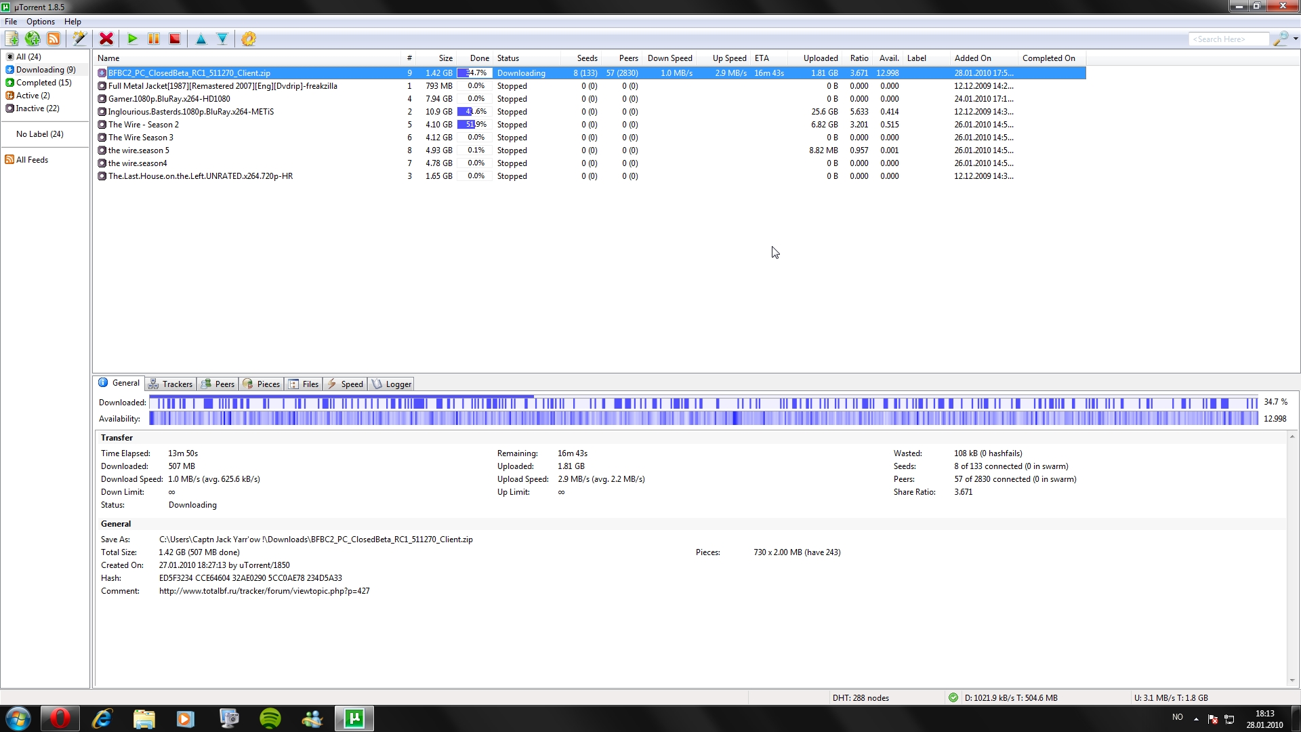Viewport: 1301px width, 732px height.
Task: Click Inglourious Basterds progress bar
Action: point(474,112)
